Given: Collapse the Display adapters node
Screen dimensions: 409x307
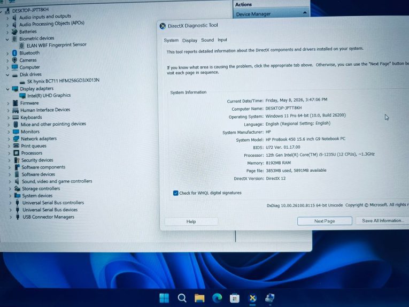Looking at the screenshot, I should (x=7, y=89).
